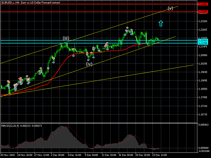Click the 23 Dec 12:00 time label
The height and width of the screenshot is (158, 211).
(x=159, y=155)
